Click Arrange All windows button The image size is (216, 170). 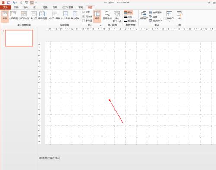point(156,13)
